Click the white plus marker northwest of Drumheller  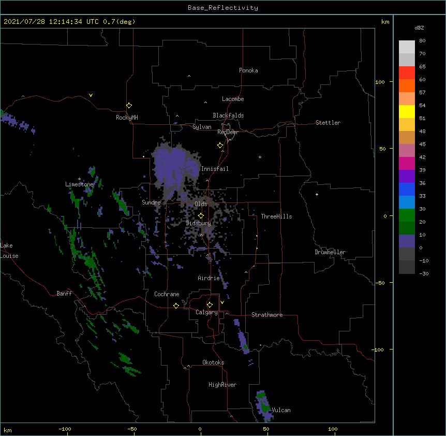317,194
